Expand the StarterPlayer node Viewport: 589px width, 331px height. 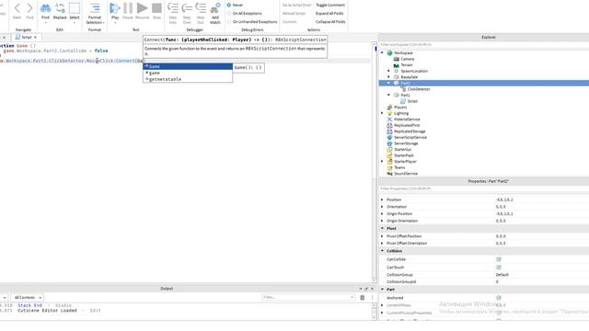coord(383,162)
